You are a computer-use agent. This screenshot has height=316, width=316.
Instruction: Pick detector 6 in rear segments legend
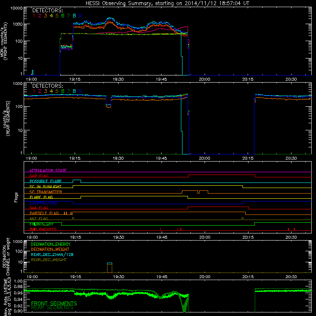pos(63,91)
